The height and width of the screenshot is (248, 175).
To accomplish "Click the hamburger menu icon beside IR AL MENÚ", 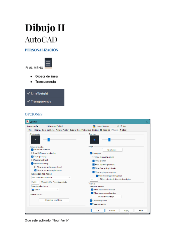I will 48,63.
